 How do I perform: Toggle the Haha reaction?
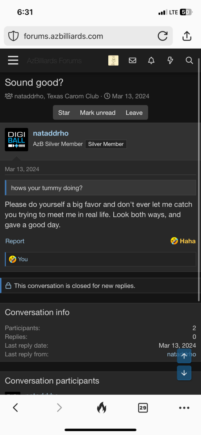pyautogui.click(x=183, y=241)
